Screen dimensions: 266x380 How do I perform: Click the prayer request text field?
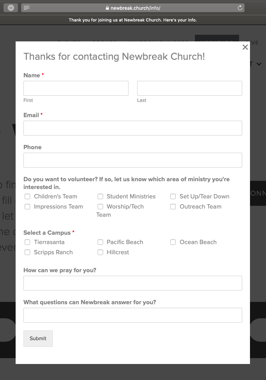point(133,283)
